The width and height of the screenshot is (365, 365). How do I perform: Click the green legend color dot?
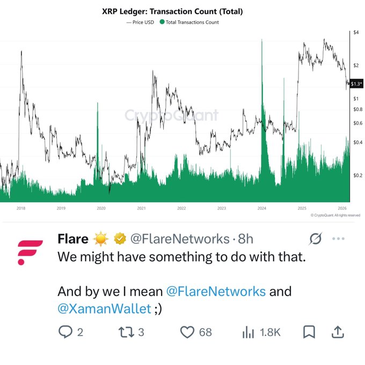coord(162,22)
